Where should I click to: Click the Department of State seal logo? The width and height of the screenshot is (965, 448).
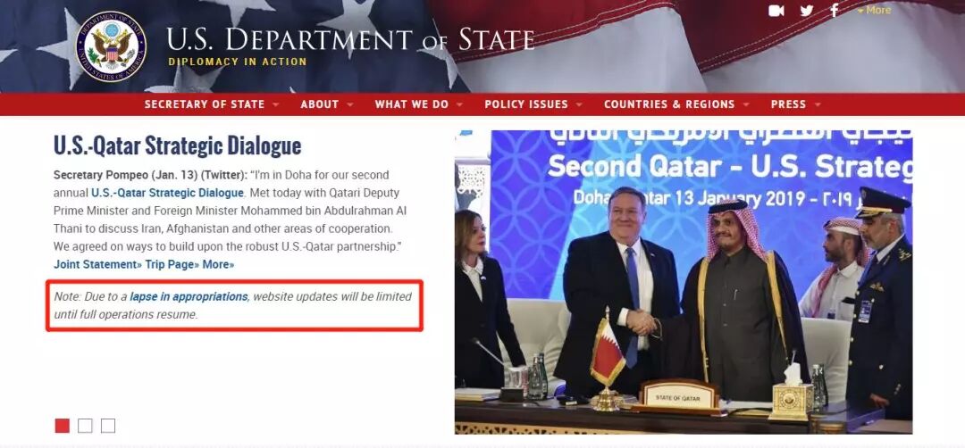[x=112, y=46]
